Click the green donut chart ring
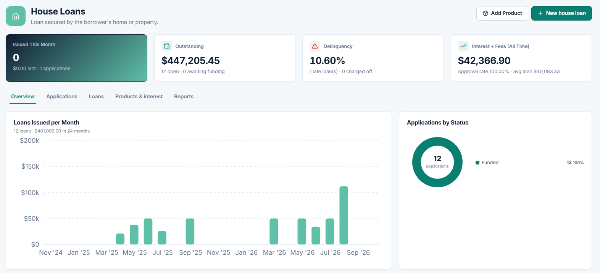This screenshot has height=273, width=600. [417, 162]
